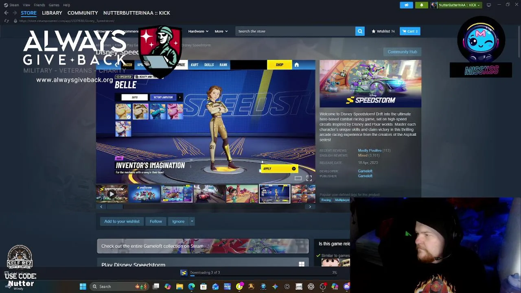Click the Multiplayer tag
521x293 pixels.
(342, 200)
